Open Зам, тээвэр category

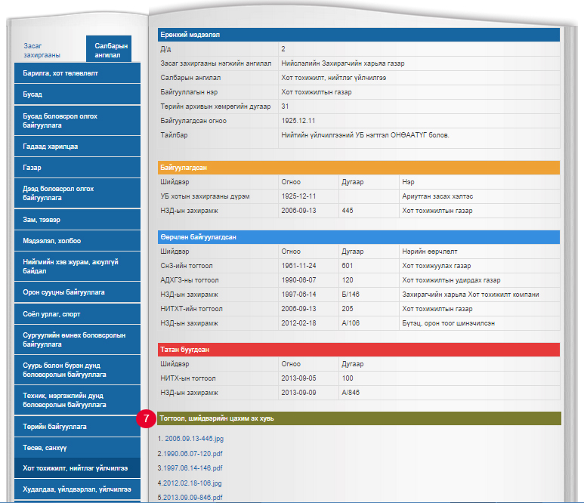[x=42, y=219]
